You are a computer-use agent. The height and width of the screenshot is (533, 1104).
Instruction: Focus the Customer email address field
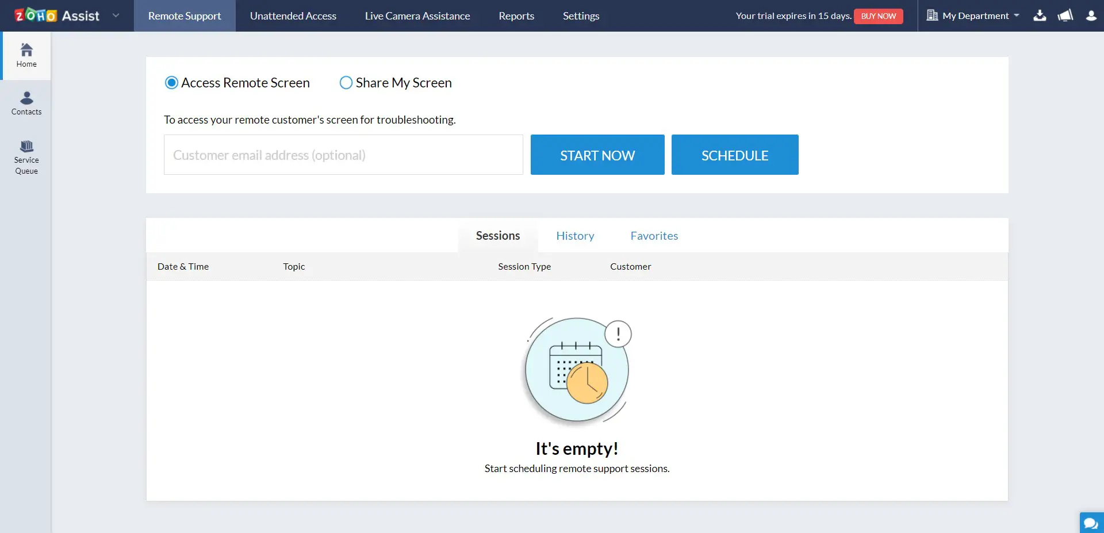[x=343, y=155]
